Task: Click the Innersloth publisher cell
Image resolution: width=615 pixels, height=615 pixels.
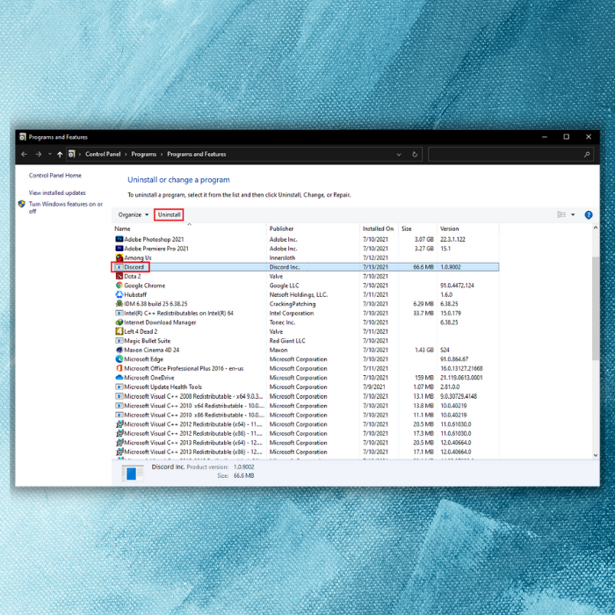Action: 282,257
